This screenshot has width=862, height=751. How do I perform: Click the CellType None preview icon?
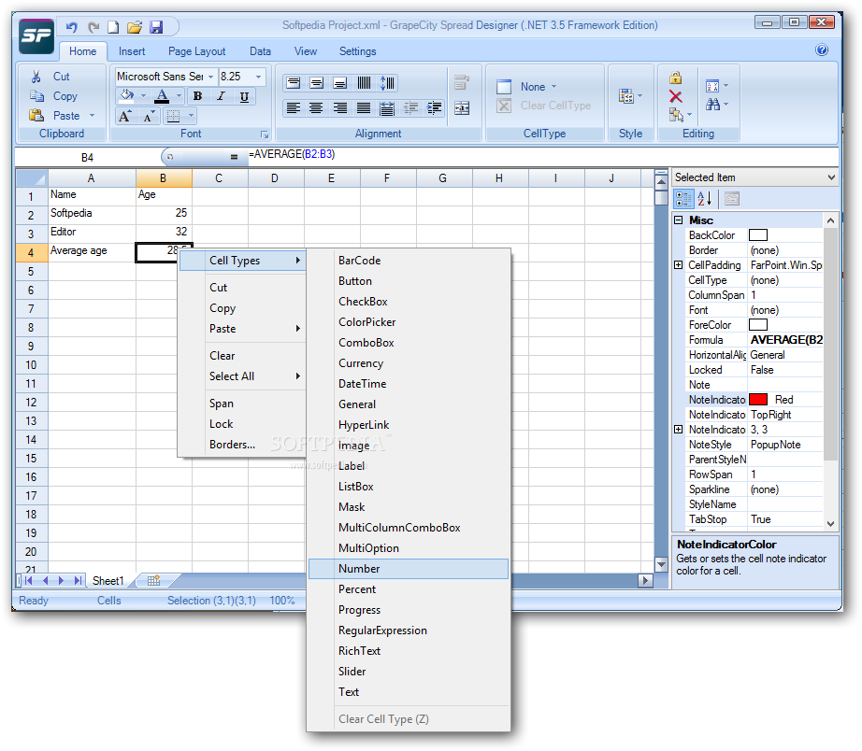tap(504, 87)
